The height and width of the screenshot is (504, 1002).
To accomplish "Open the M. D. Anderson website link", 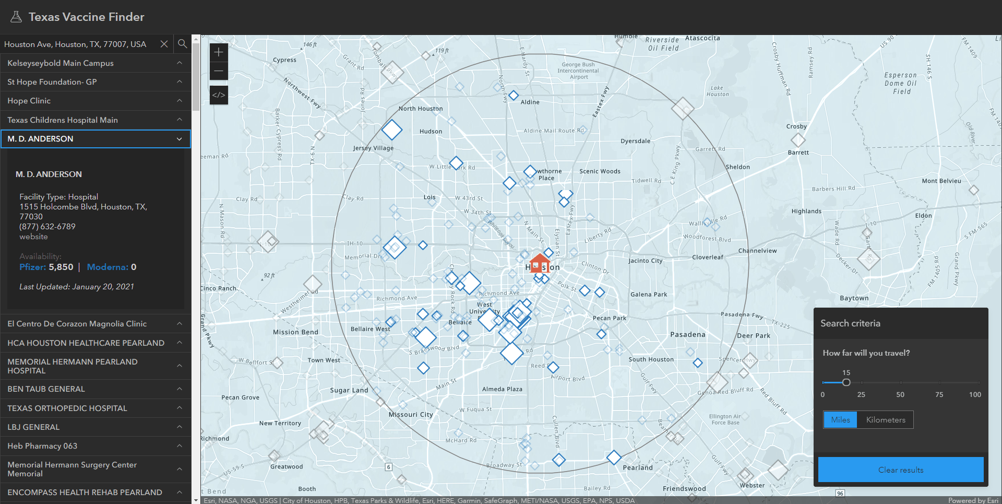I will point(33,237).
